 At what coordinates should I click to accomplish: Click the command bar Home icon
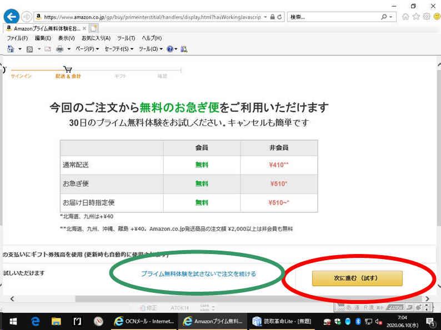[x=11, y=49]
